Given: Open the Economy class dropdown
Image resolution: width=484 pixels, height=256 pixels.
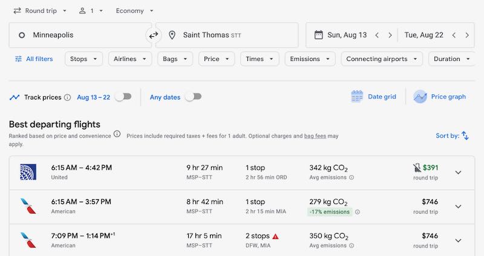Looking at the screenshot, I should point(134,11).
